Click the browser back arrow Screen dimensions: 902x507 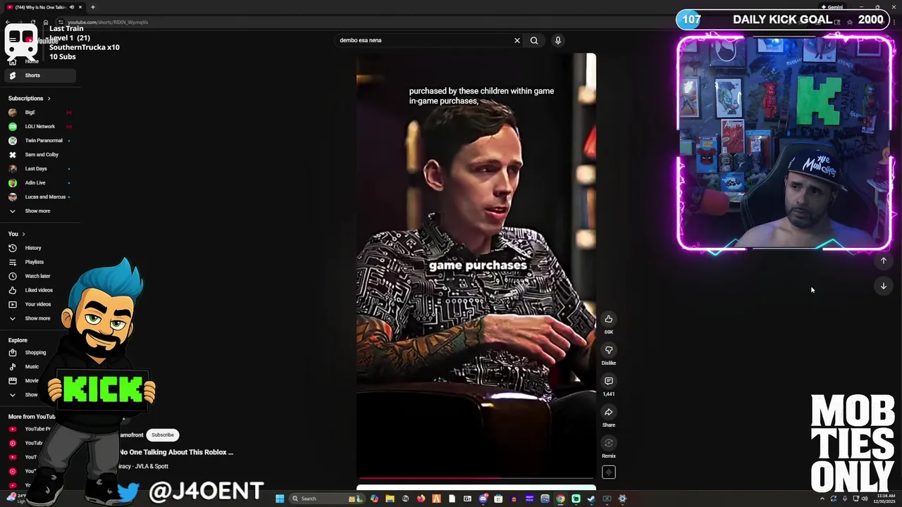tap(8, 22)
